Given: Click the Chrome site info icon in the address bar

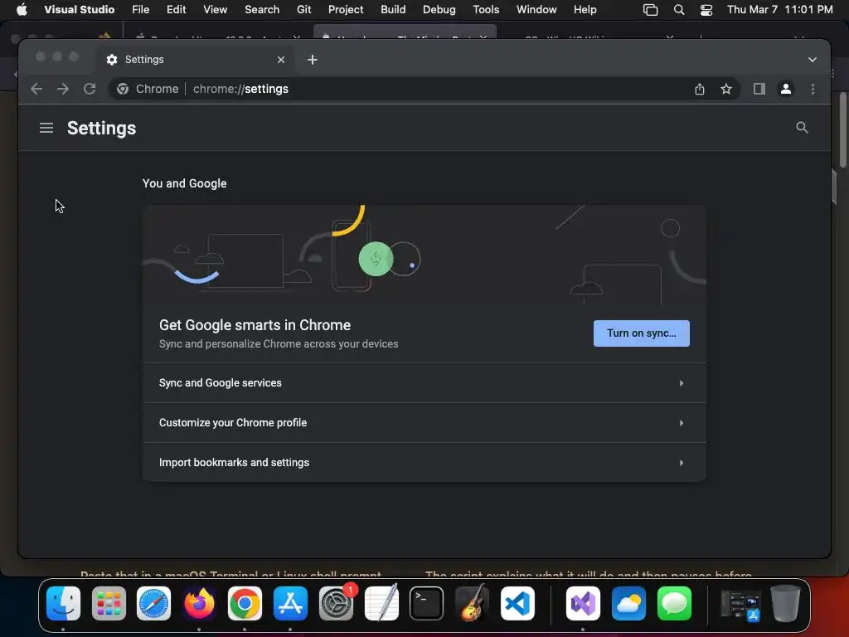Looking at the screenshot, I should [123, 89].
